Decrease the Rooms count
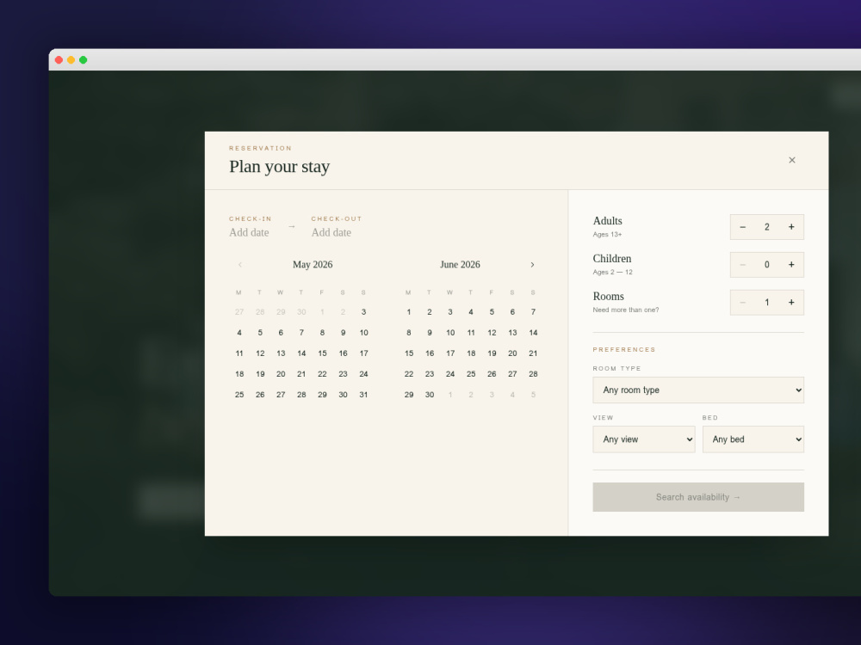861x645 pixels. (x=742, y=303)
